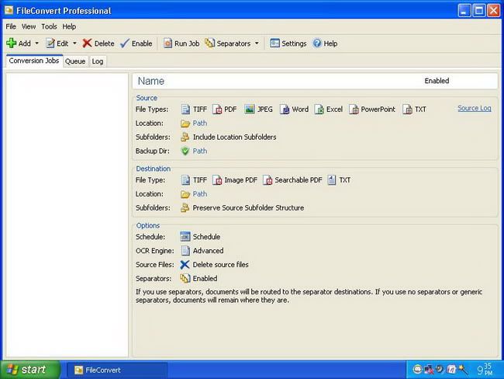Click the source TIFF file type icon
Screen dimensions: 504x379
click(x=185, y=110)
